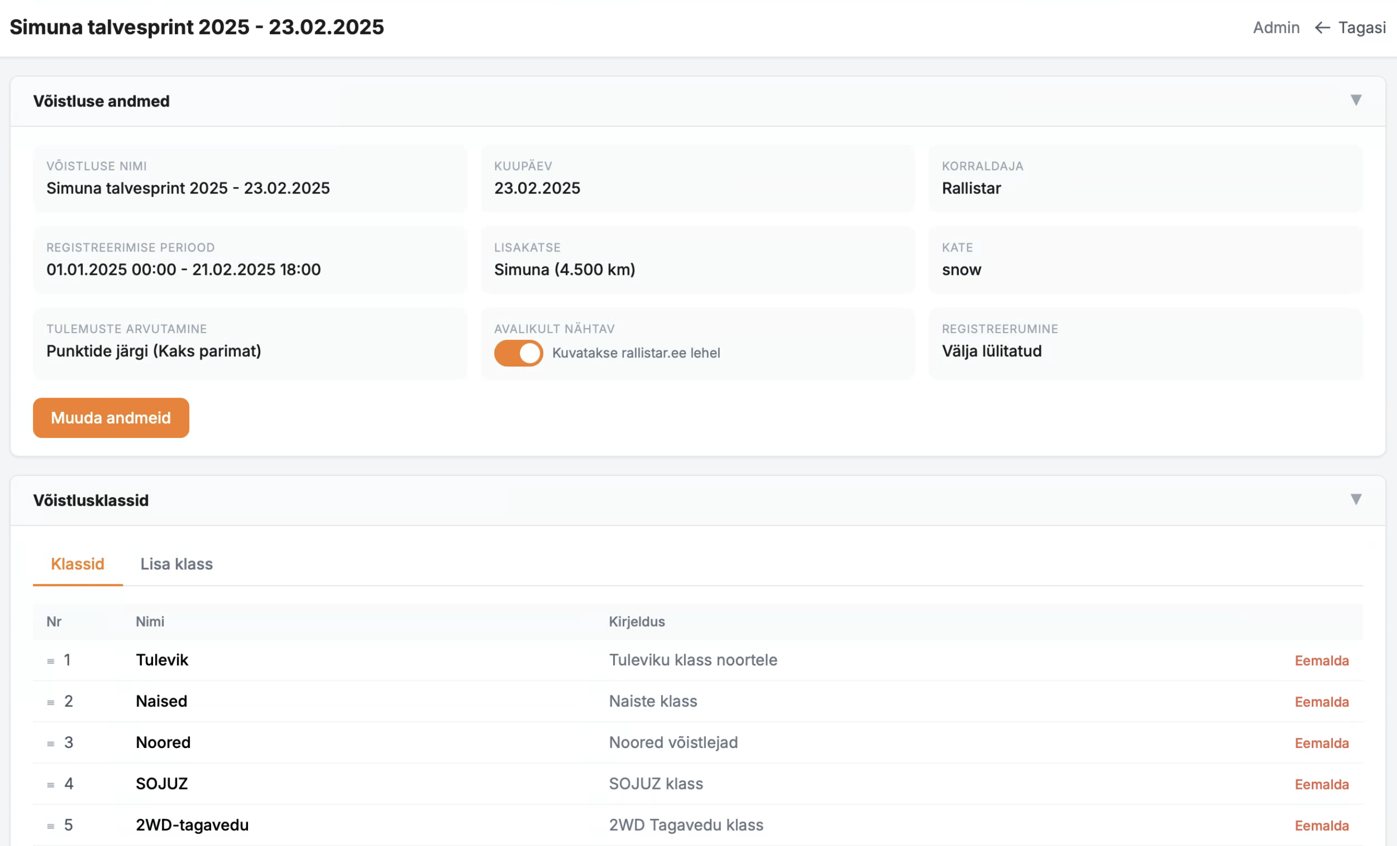Open the Admin link in header
This screenshot has height=846, width=1397.
point(1275,28)
